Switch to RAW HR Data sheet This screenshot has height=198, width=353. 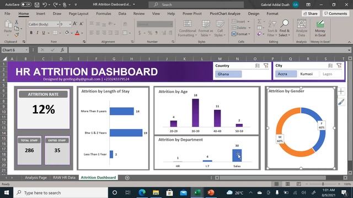[64, 177]
